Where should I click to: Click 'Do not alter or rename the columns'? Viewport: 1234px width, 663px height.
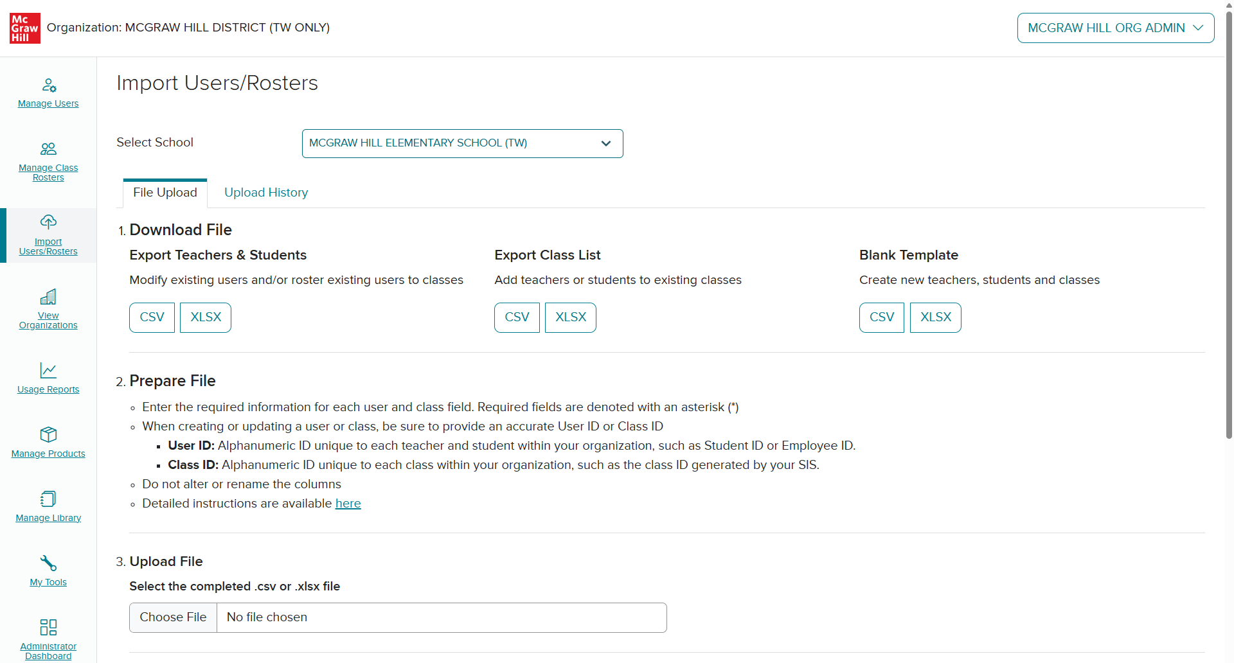coord(242,484)
